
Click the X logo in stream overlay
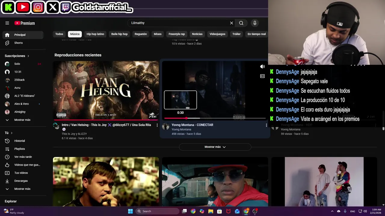pyautogui.click(x=53, y=7)
